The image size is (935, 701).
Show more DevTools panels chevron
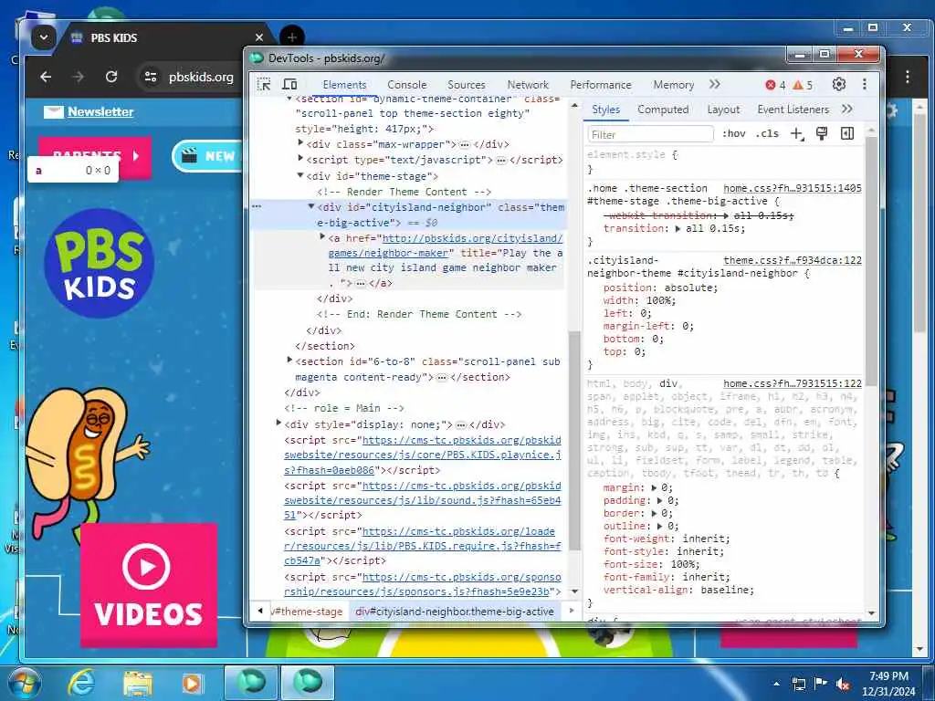[x=714, y=85]
